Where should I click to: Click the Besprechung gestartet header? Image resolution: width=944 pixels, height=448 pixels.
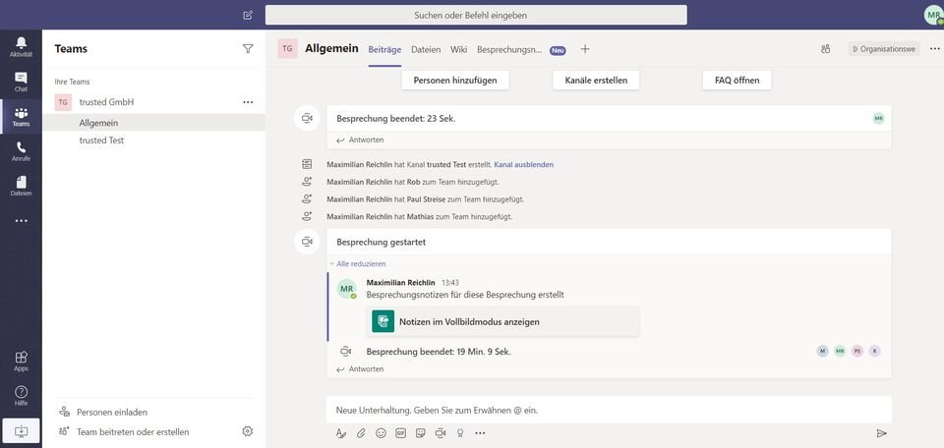click(382, 242)
